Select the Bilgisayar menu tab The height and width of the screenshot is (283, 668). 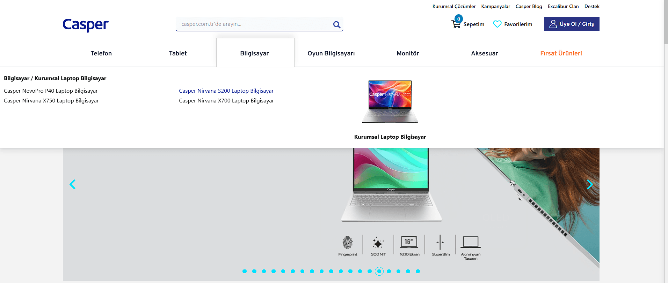(x=255, y=53)
